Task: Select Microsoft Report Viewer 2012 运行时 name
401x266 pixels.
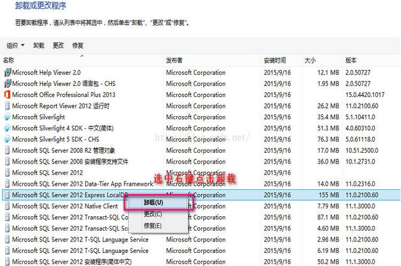Action: point(61,105)
